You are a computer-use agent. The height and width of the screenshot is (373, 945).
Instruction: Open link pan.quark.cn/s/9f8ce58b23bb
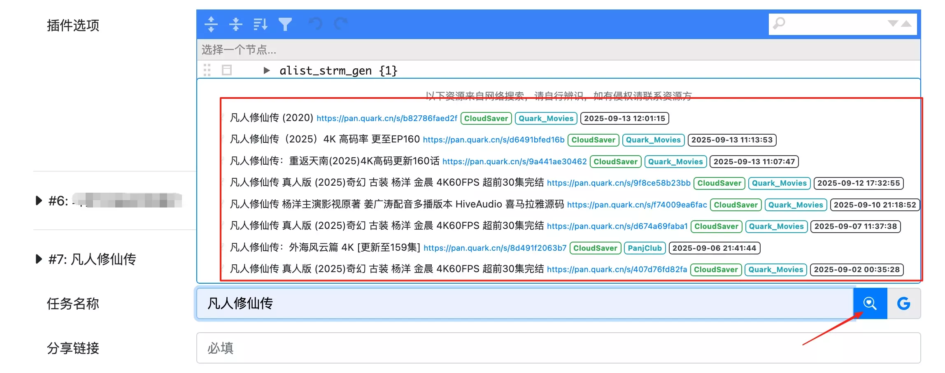point(619,183)
